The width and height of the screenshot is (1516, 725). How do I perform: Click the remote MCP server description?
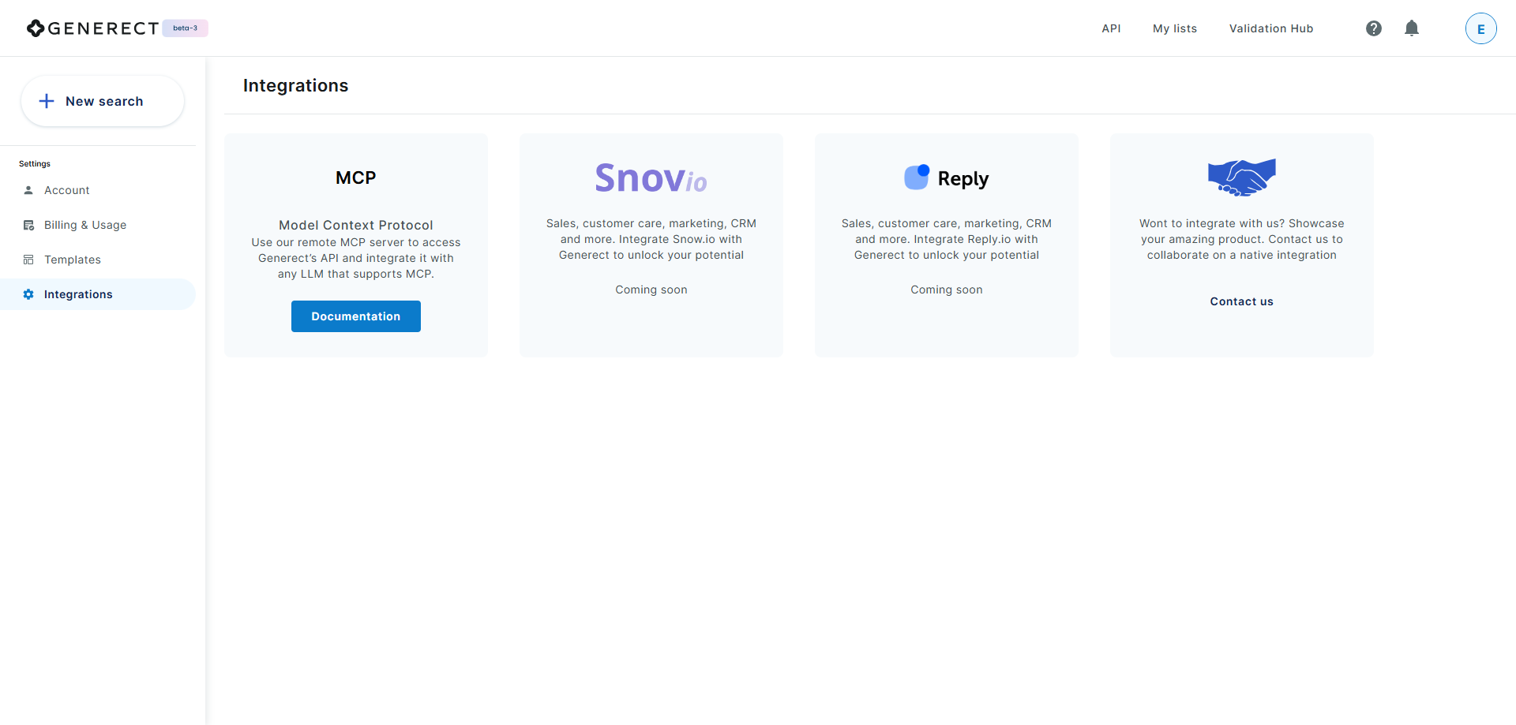356,258
